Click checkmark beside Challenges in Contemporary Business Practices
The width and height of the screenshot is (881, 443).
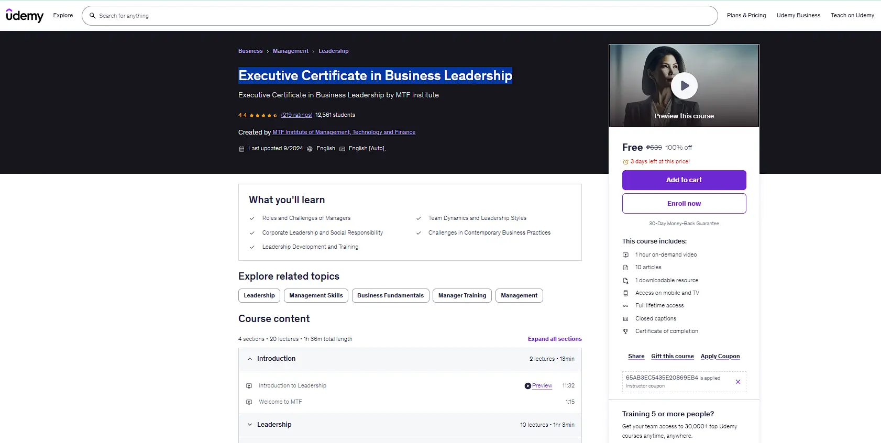tap(419, 233)
